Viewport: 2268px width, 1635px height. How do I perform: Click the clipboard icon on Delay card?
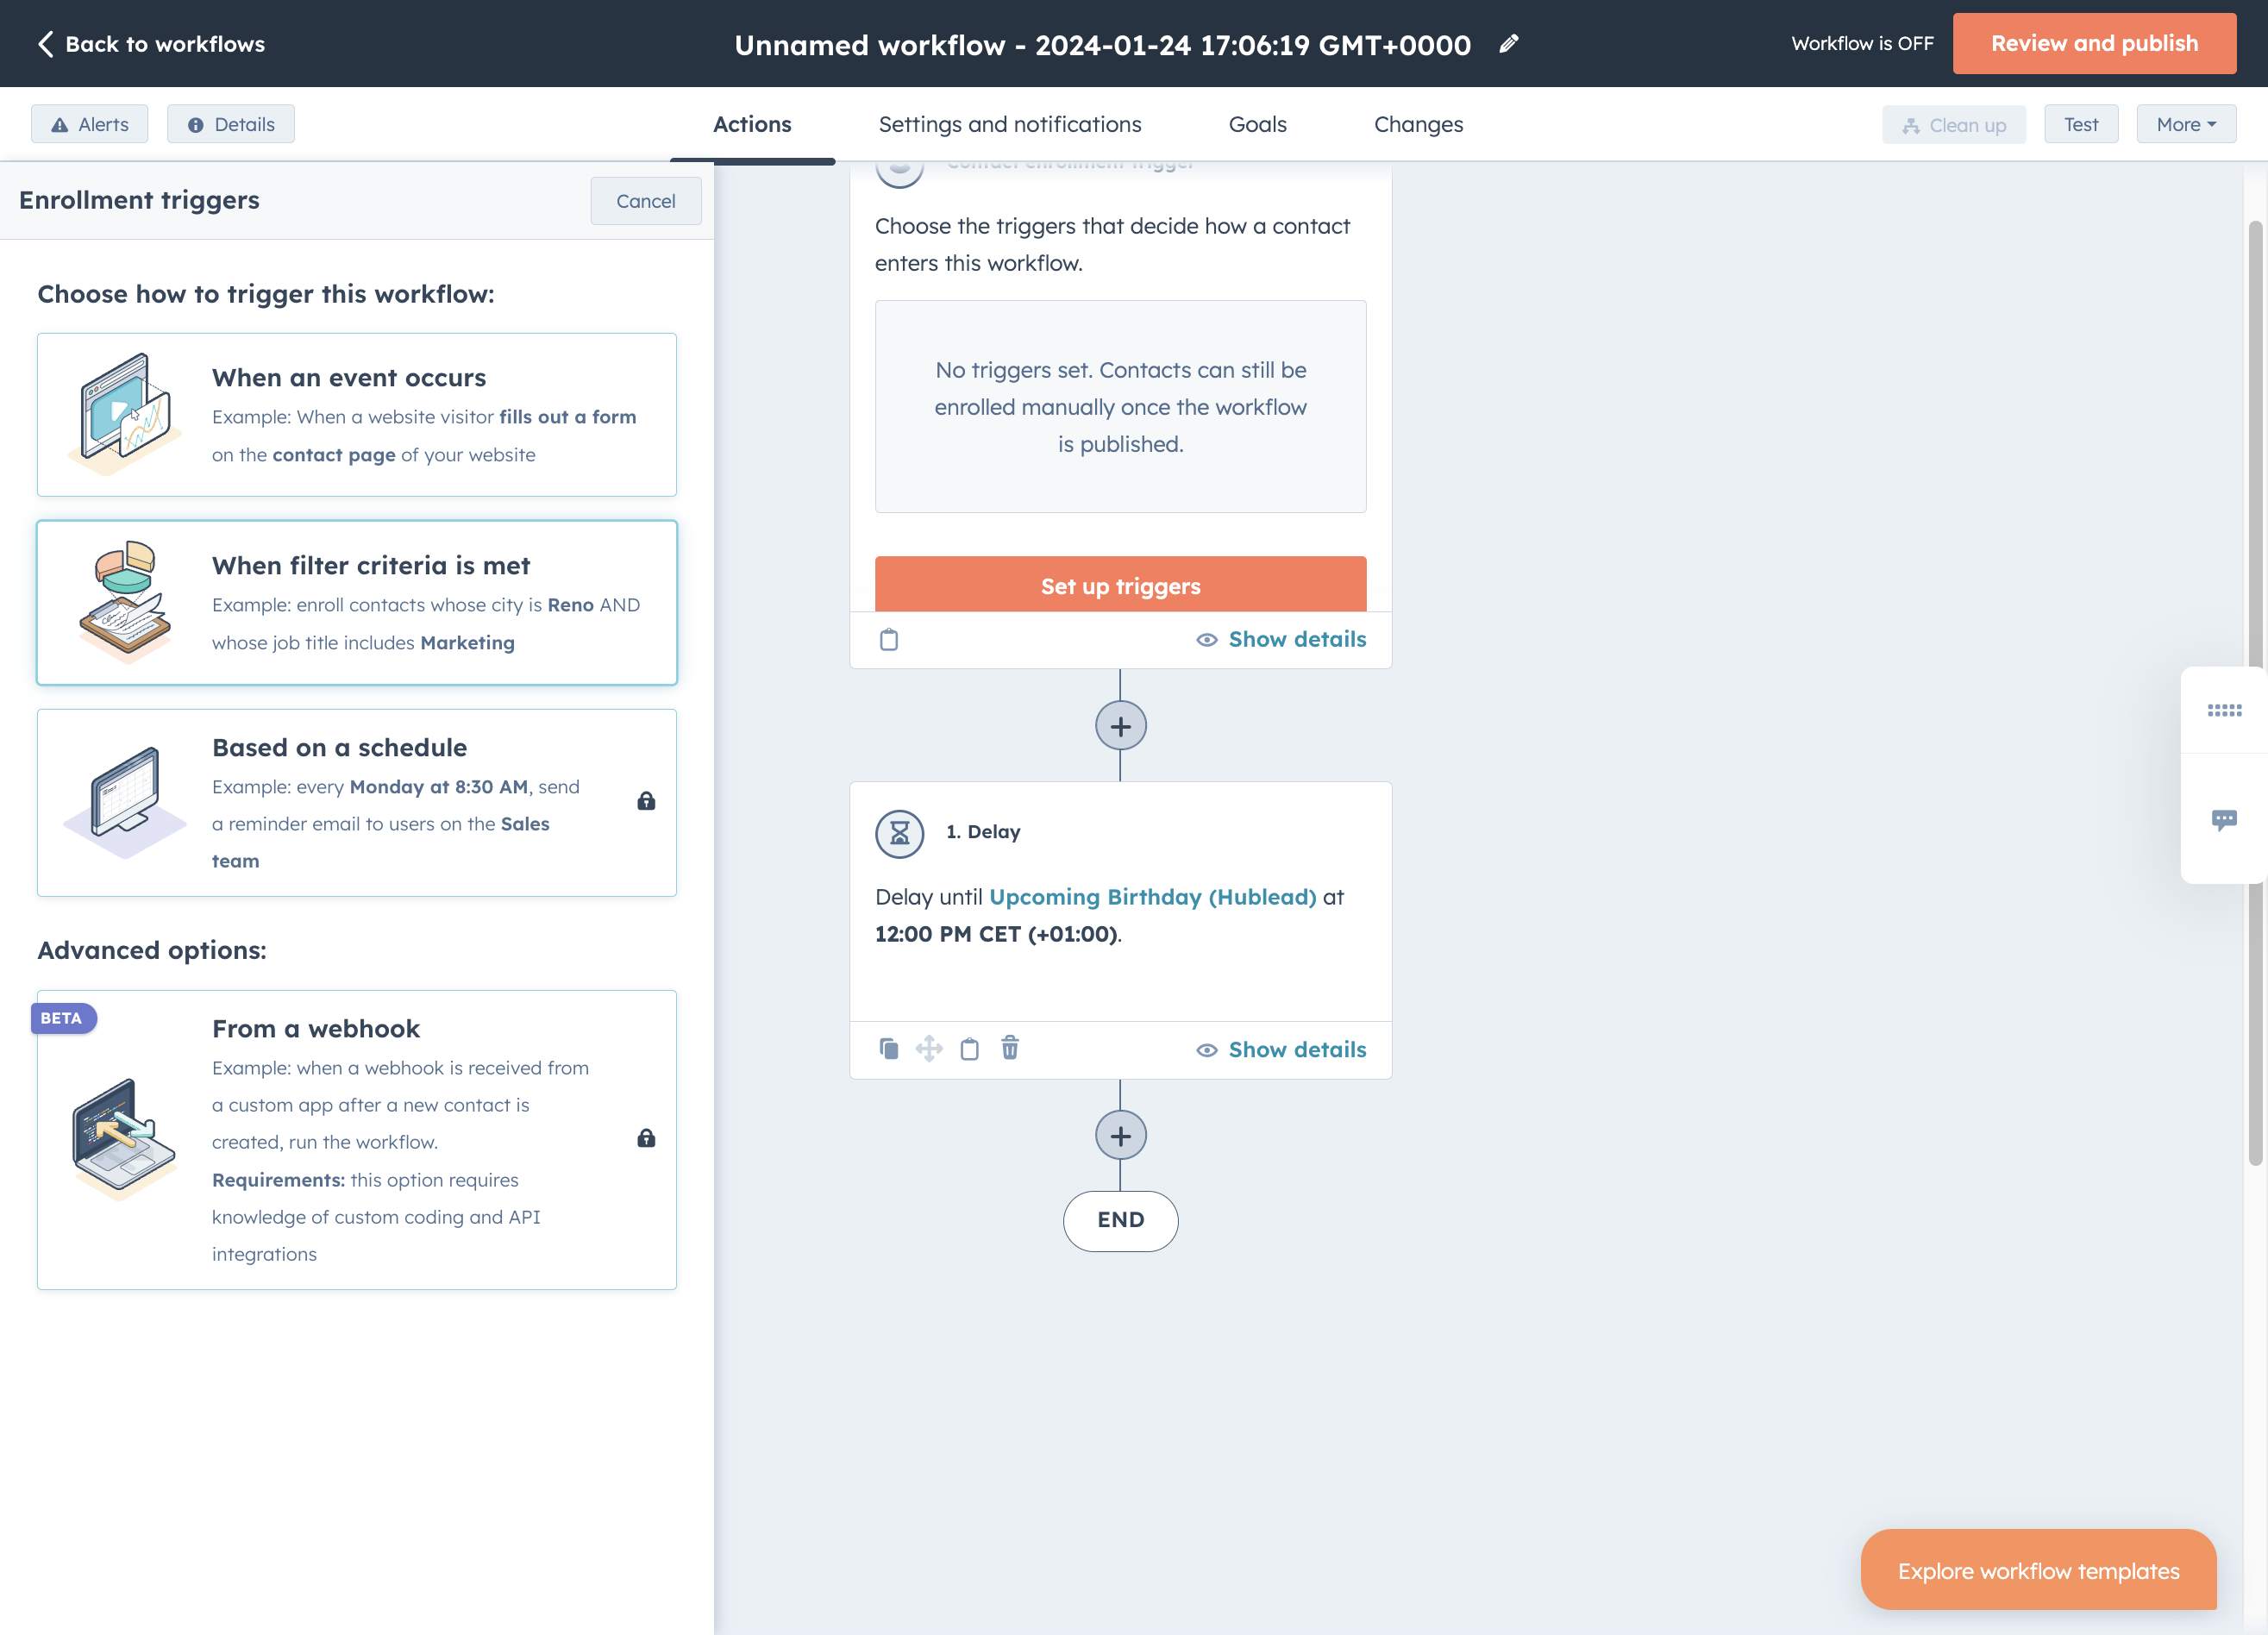(x=969, y=1048)
